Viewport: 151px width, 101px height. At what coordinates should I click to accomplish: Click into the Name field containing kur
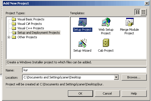[x=84, y=70]
